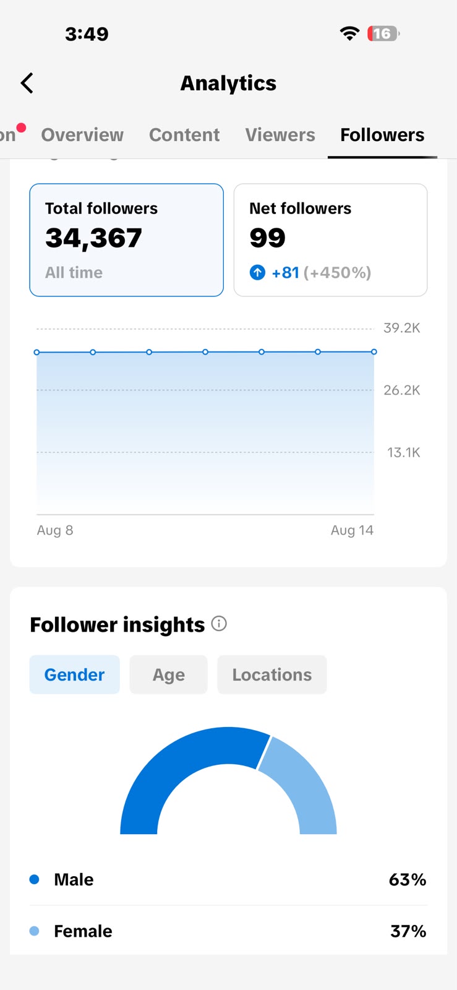Tap the Aug 14 data point on chart

(x=374, y=351)
